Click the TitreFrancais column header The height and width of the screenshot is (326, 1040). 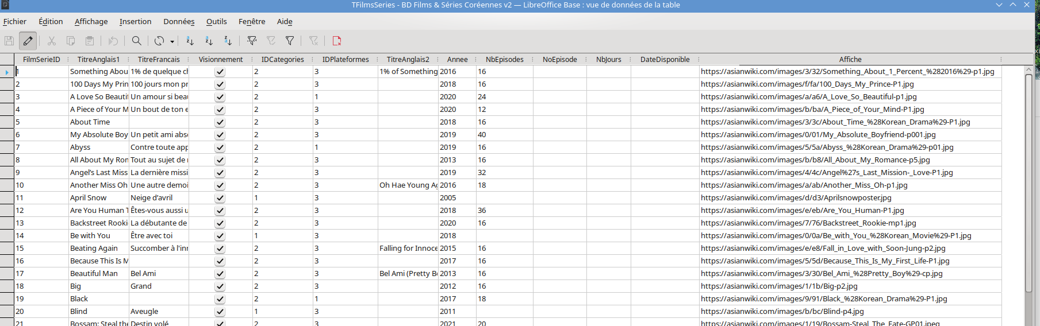pos(159,59)
